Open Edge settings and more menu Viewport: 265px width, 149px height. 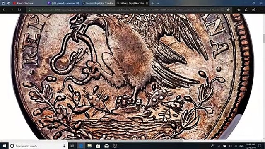[261, 10]
